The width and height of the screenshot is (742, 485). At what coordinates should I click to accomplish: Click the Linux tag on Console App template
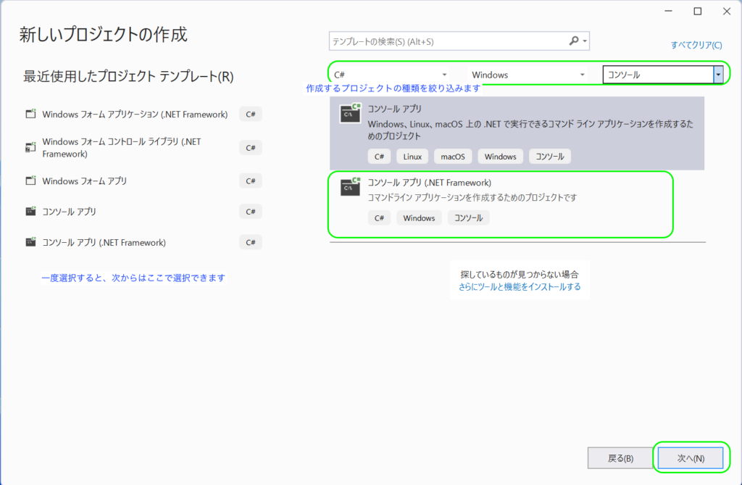pyautogui.click(x=412, y=157)
